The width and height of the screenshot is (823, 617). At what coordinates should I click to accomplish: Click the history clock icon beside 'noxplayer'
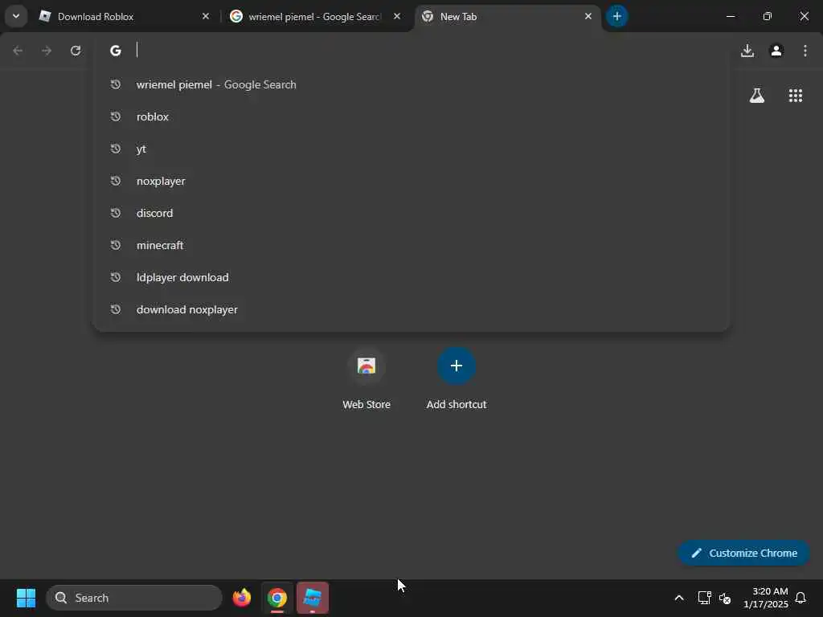click(116, 181)
